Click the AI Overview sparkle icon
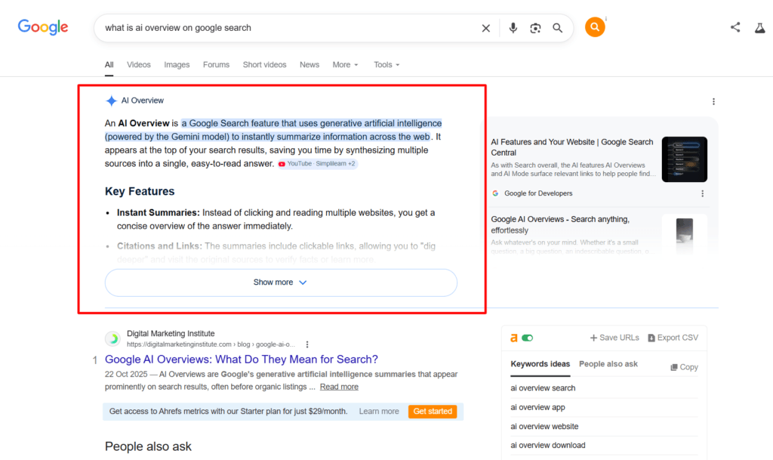Screen dimensions: 773x460 112,100
